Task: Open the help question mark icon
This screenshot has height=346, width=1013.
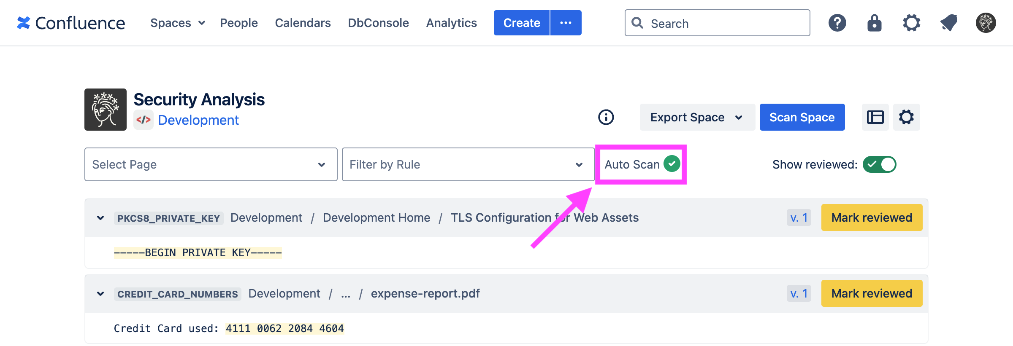Action: click(x=837, y=23)
